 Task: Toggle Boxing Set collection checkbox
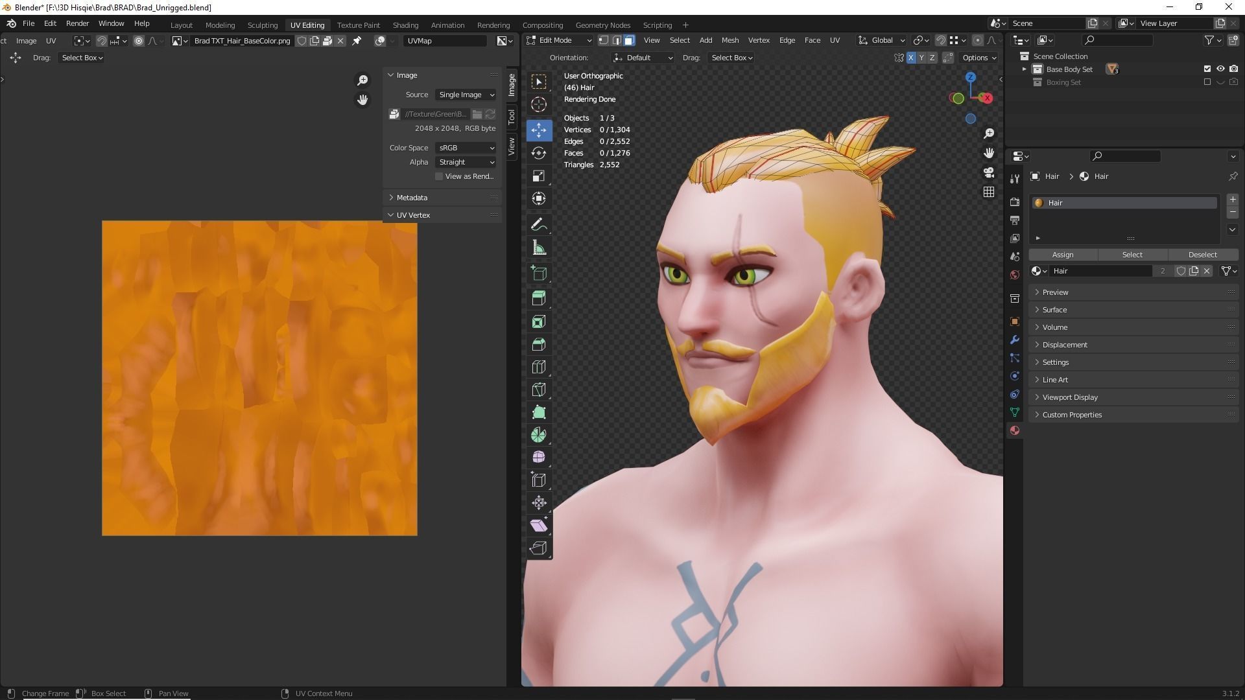[x=1207, y=82]
